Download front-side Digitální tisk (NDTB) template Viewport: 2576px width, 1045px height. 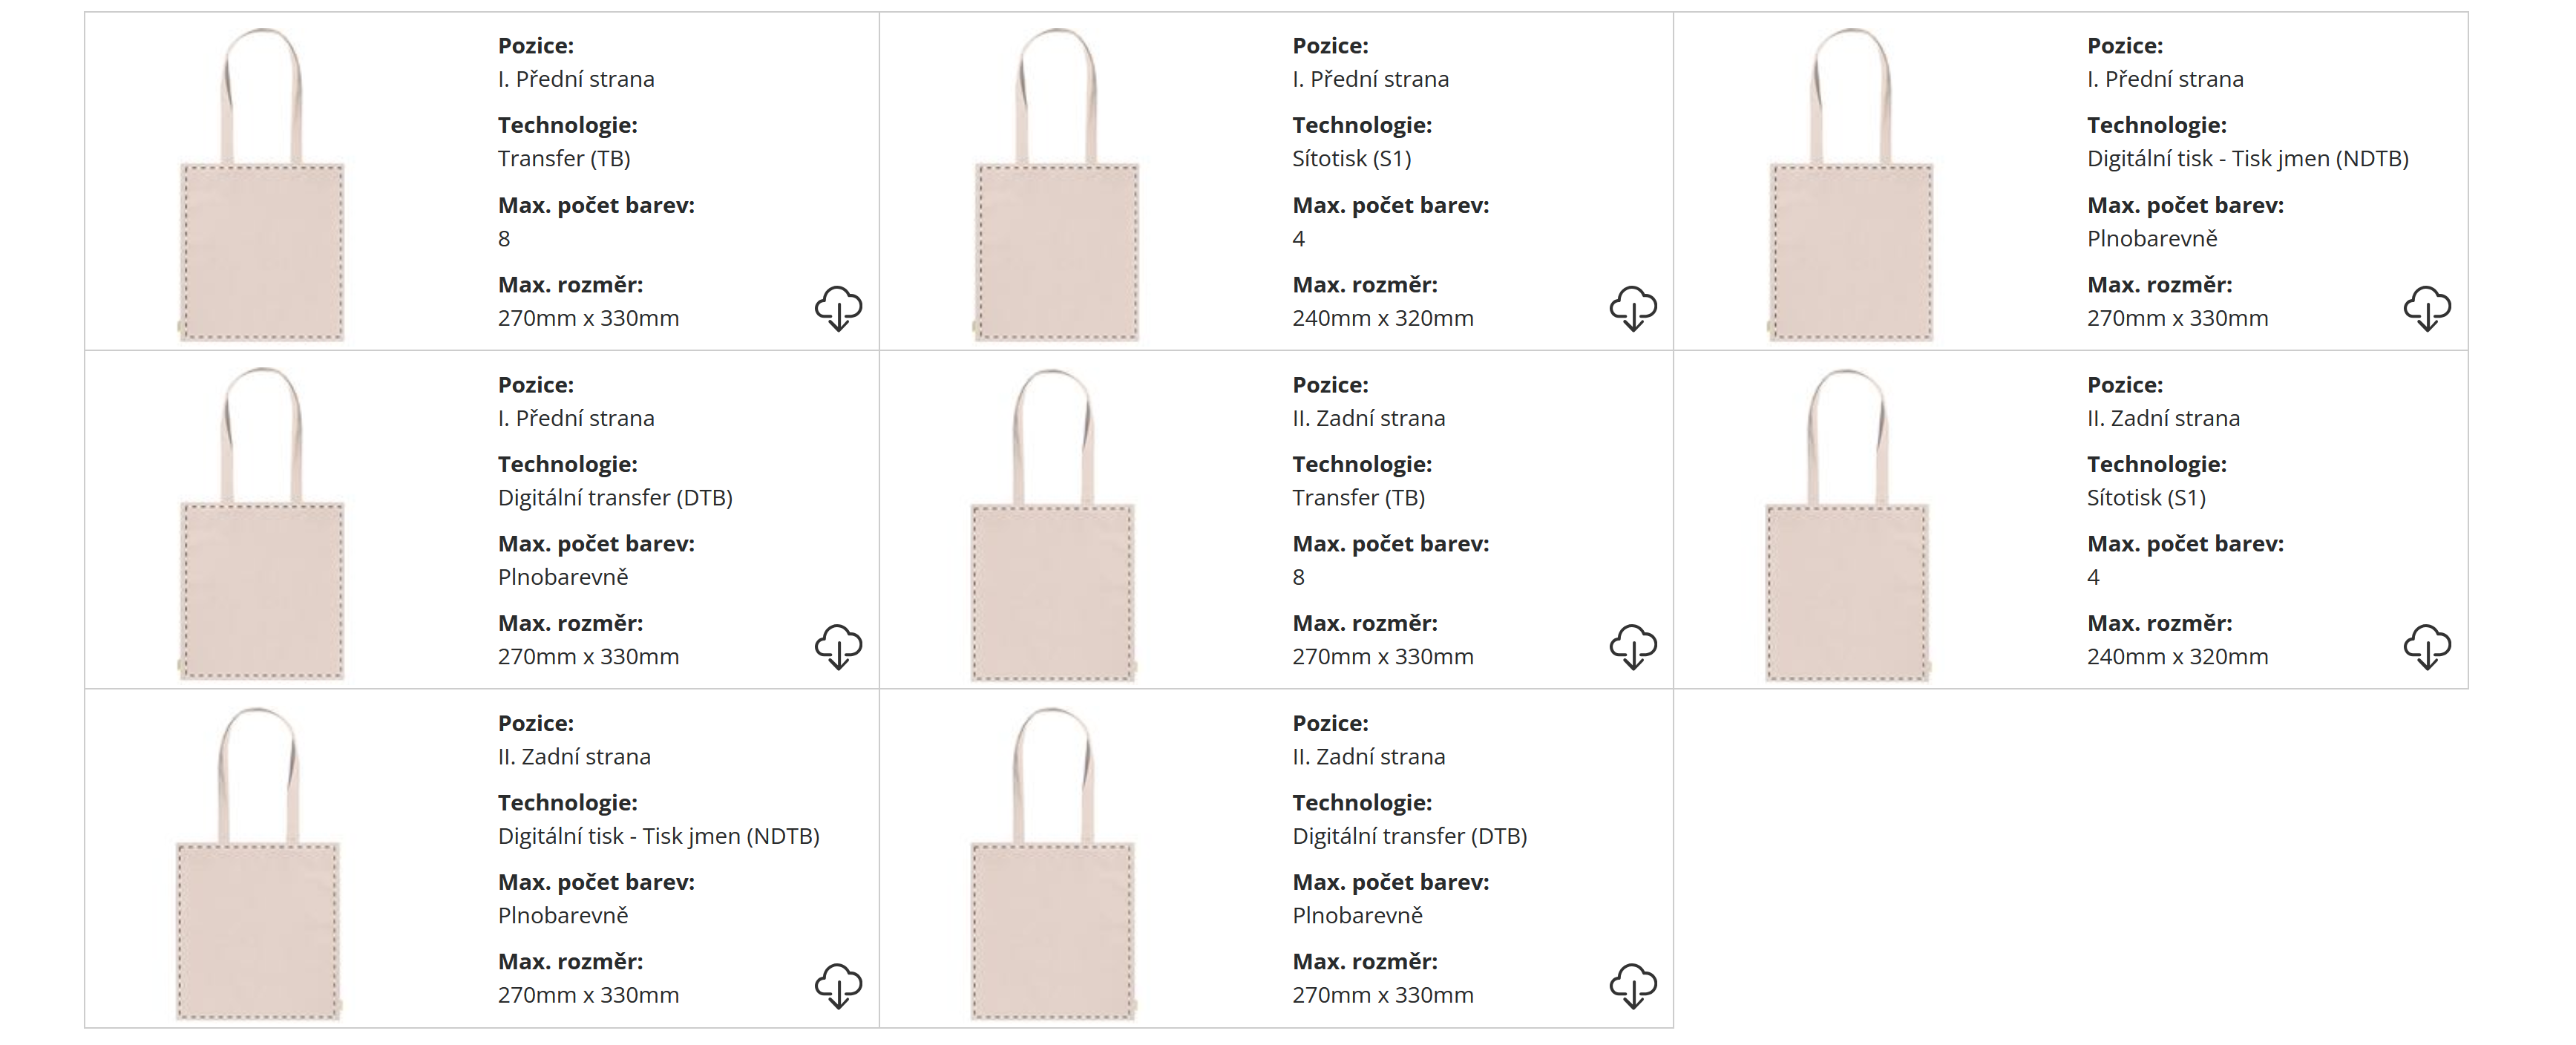coord(2427,307)
